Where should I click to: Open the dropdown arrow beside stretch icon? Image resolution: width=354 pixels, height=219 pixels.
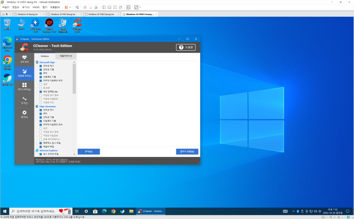click(140, 7)
